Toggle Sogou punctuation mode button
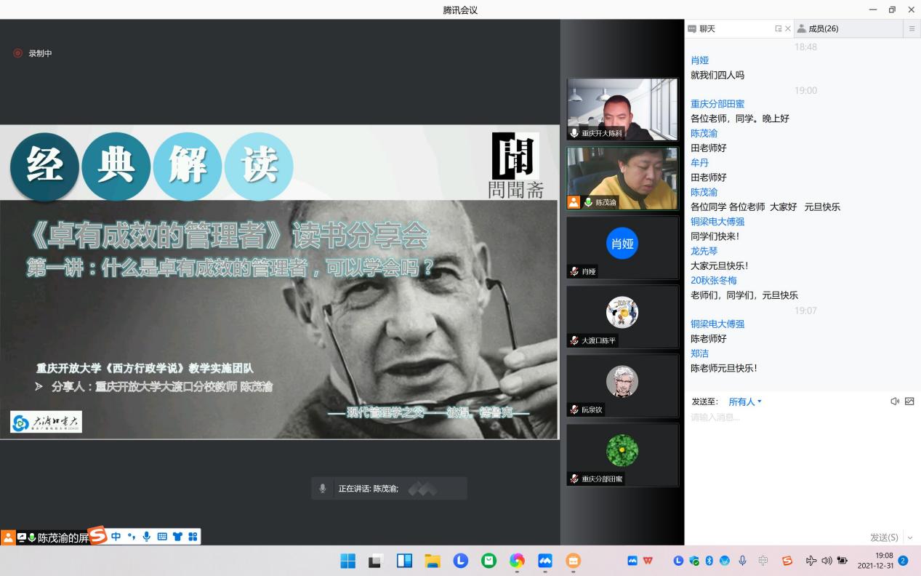This screenshot has height=576, width=921. coord(132,537)
